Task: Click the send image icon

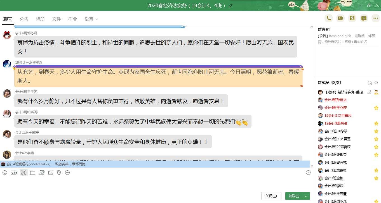Action: pos(51,173)
